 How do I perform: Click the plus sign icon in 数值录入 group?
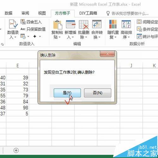35,36
